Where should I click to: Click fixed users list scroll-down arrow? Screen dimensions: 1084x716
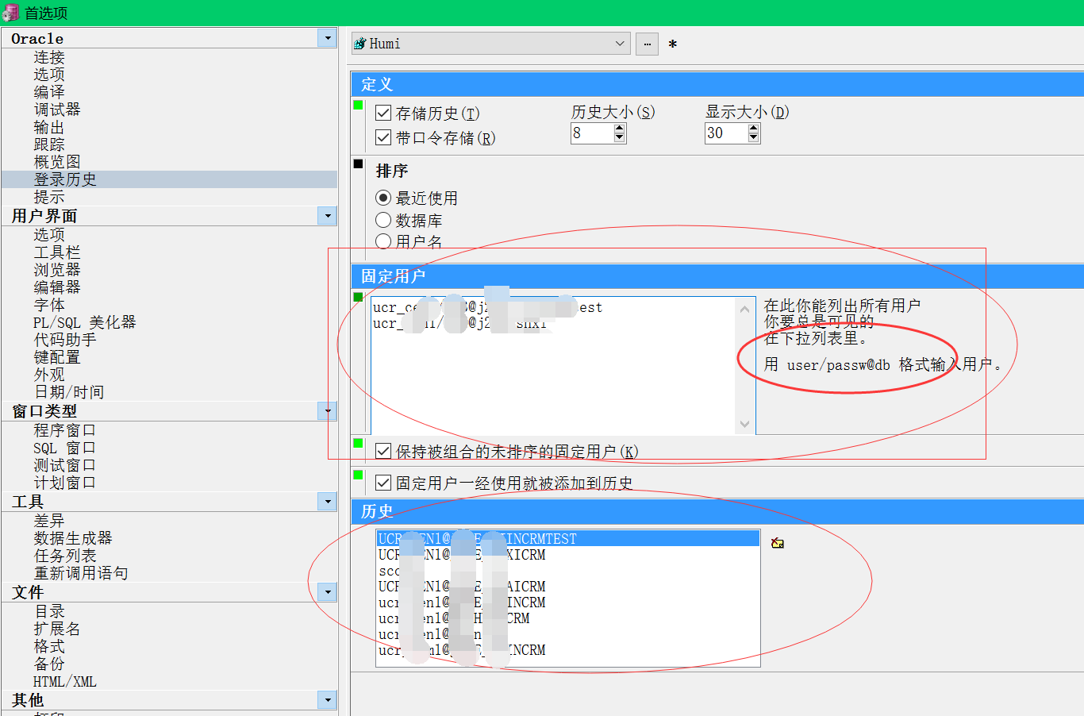(744, 424)
